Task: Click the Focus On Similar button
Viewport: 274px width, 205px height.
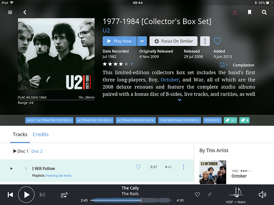Action: (174, 41)
